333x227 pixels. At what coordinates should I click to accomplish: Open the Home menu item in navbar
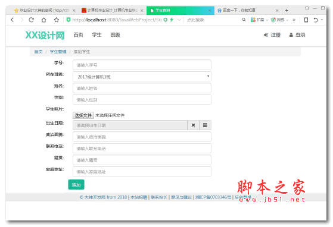pyautogui.click(x=79, y=34)
